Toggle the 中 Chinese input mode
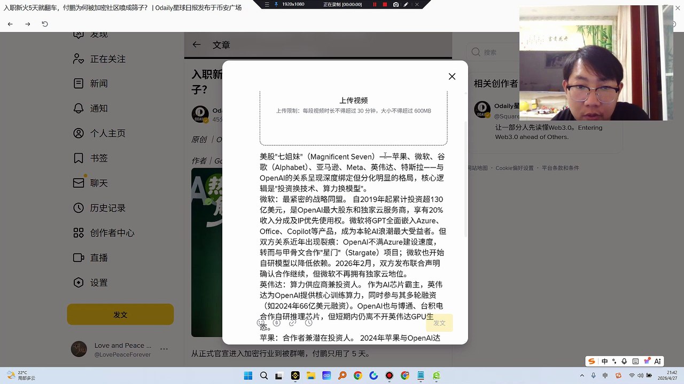 (604, 361)
